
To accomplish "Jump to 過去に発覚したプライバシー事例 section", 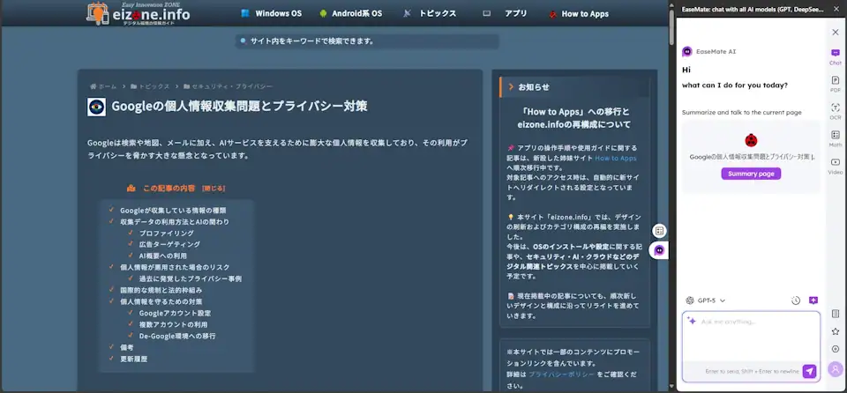I will tap(191, 279).
